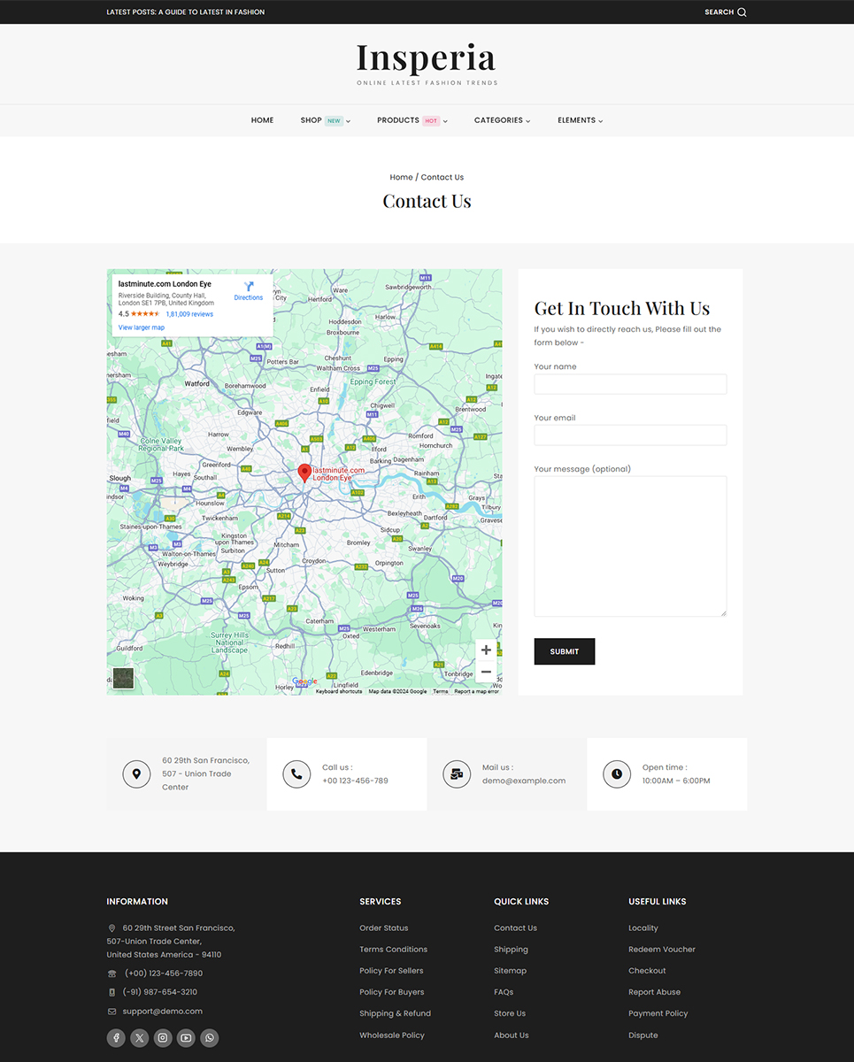Screen dimensions: 854x1062
Task: Click the X (Twitter) icon in footer
Action: [139, 1037]
